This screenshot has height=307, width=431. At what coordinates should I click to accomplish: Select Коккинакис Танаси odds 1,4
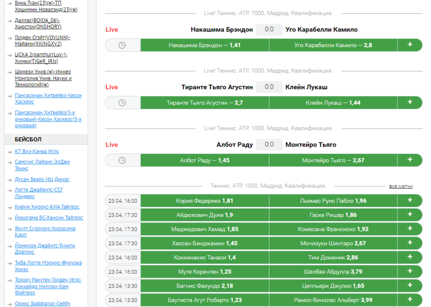coord(205,258)
